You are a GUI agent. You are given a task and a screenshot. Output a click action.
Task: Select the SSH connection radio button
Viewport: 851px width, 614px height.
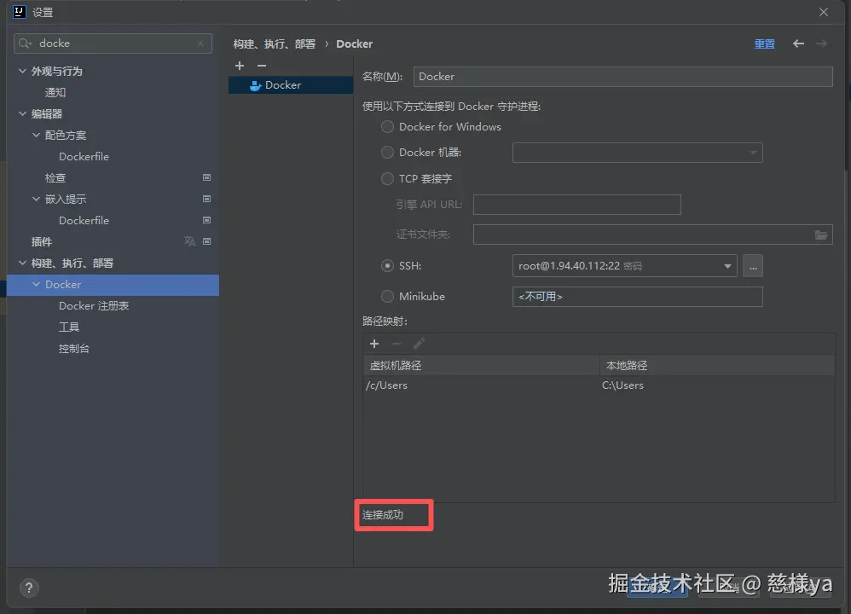387,265
